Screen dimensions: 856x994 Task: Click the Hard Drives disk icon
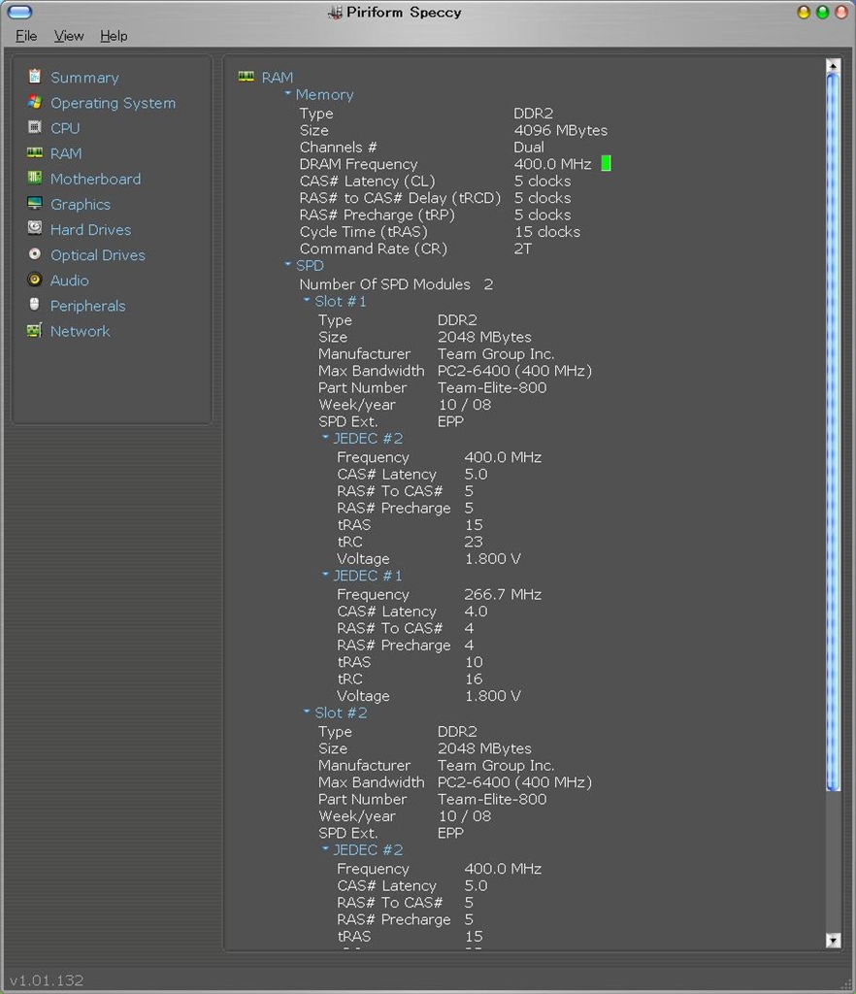pos(35,229)
